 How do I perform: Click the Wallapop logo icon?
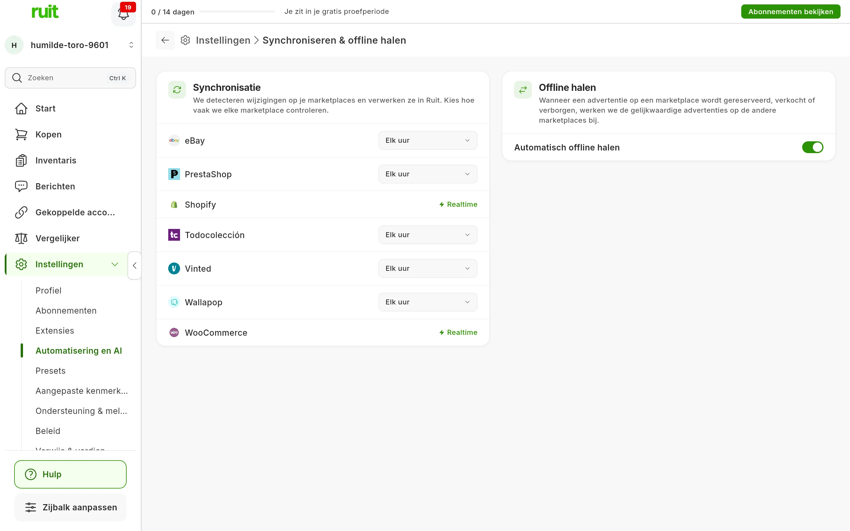(x=174, y=302)
